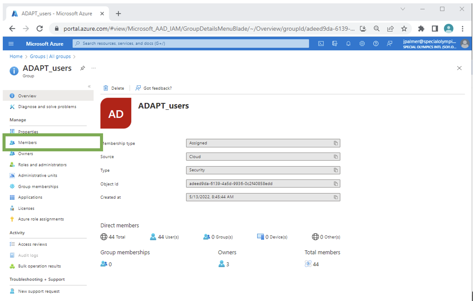Open portal settings gear icon

362,44
